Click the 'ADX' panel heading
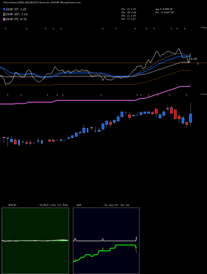Viewport: 207px width, 274px height. [x=79, y=205]
